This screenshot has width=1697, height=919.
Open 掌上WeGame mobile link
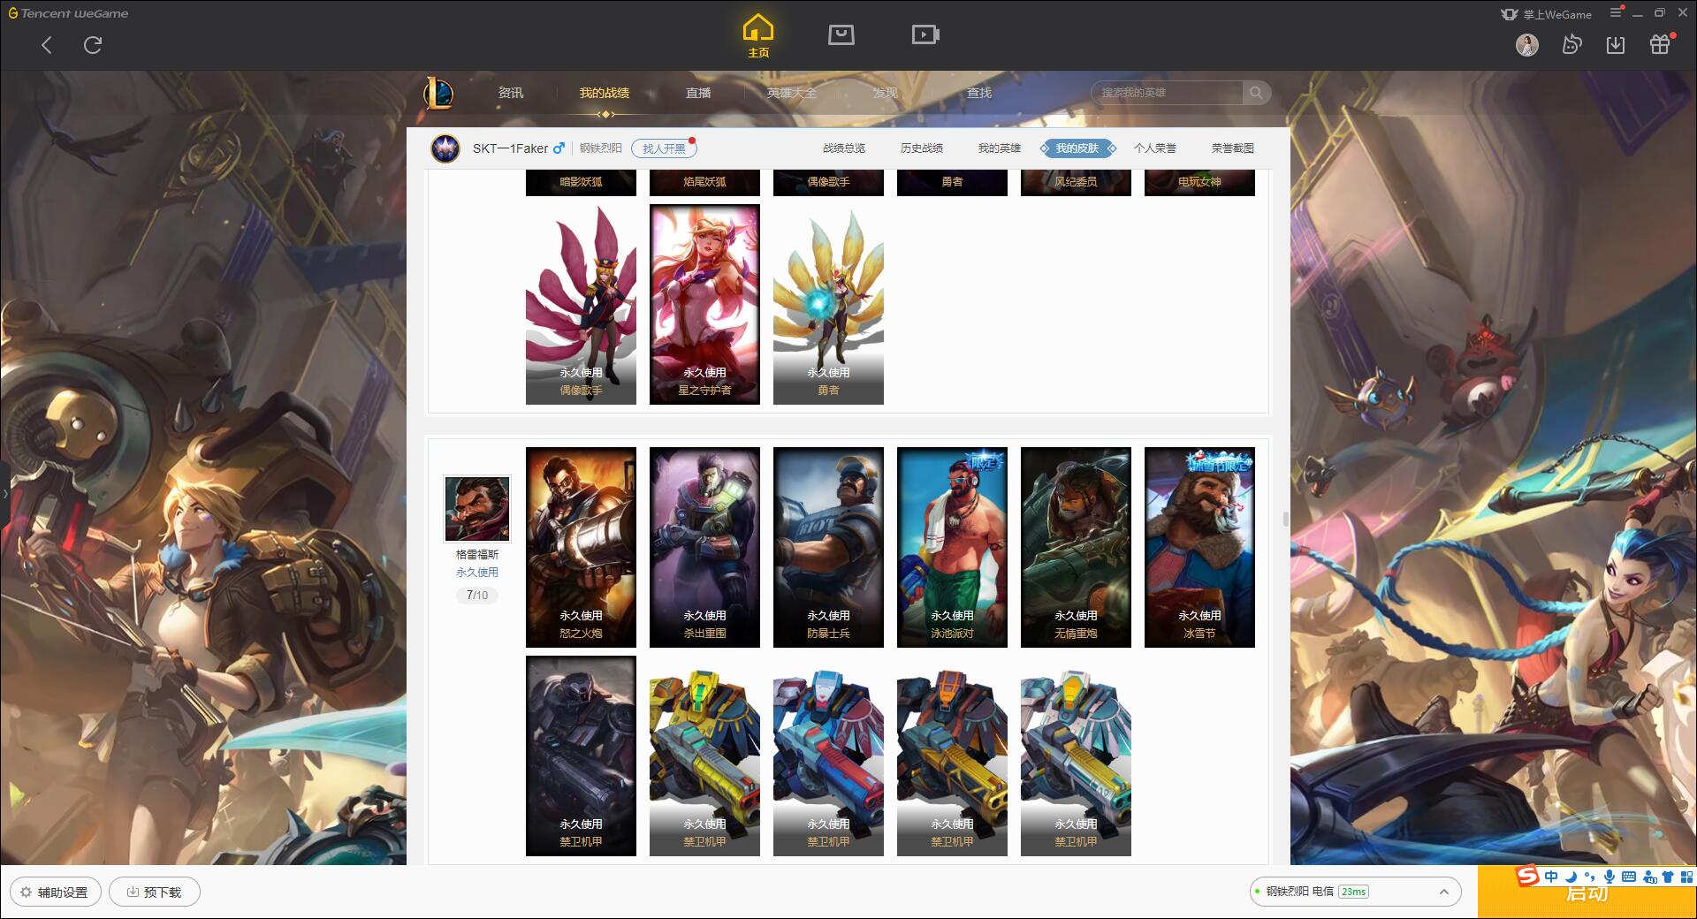tap(1546, 14)
